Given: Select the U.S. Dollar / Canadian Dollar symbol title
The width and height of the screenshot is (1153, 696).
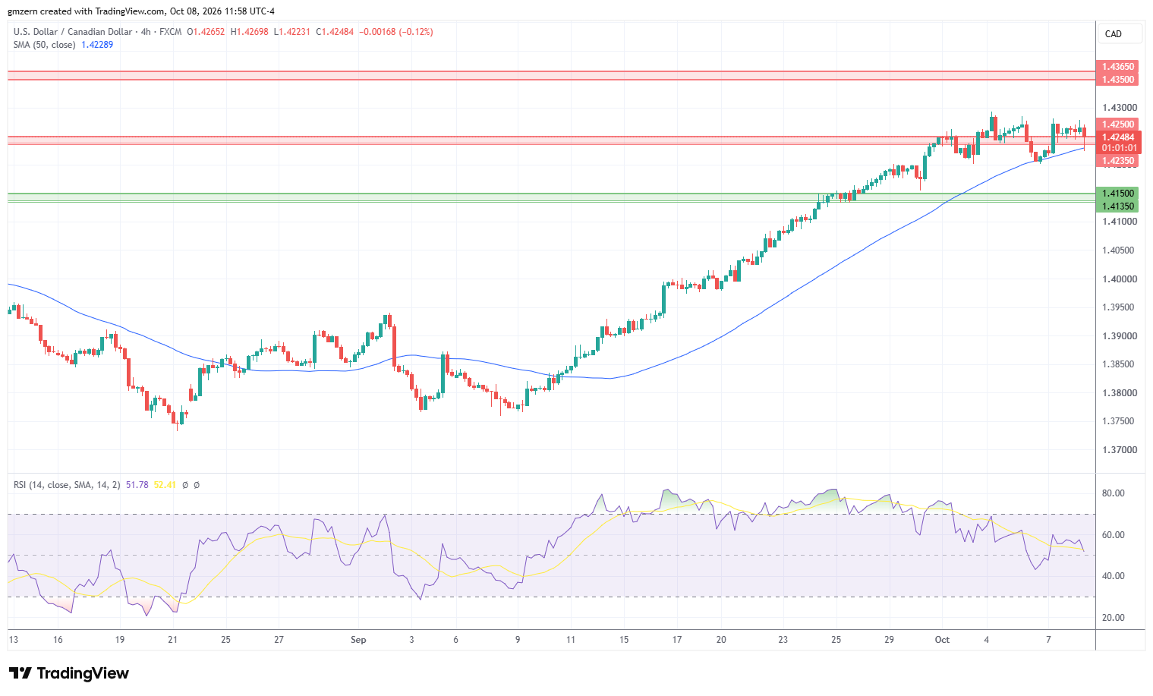Looking at the screenshot, I should (73, 32).
